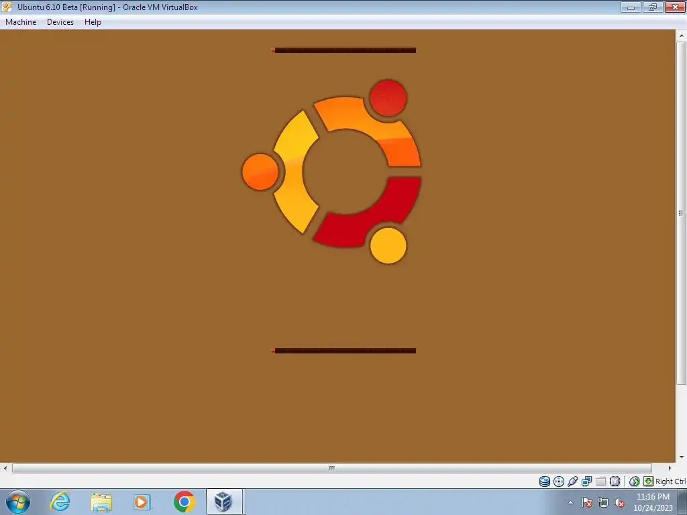Click the virtualization (V chip) status icon

(615, 481)
